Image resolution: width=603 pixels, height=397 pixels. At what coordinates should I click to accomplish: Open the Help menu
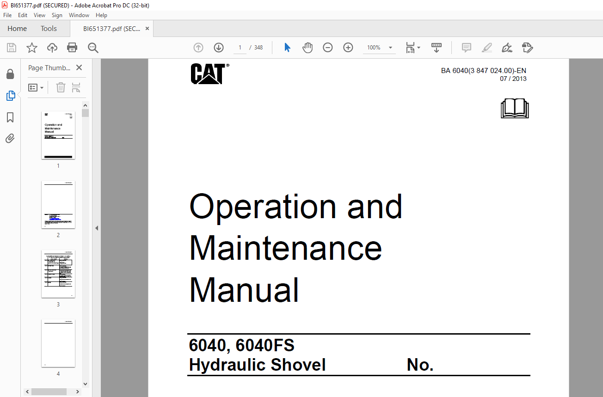pyautogui.click(x=102, y=15)
